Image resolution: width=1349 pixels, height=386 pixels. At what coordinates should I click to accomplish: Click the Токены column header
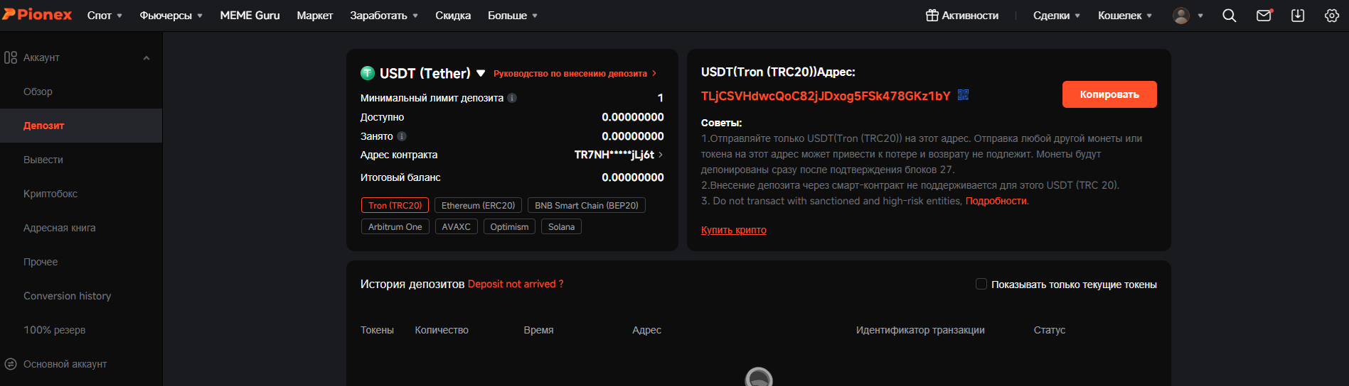377,330
